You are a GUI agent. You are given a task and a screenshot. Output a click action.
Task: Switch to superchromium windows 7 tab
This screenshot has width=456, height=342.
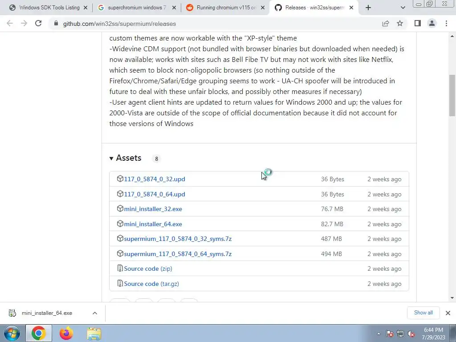pyautogui.click(x=137, y=8)
